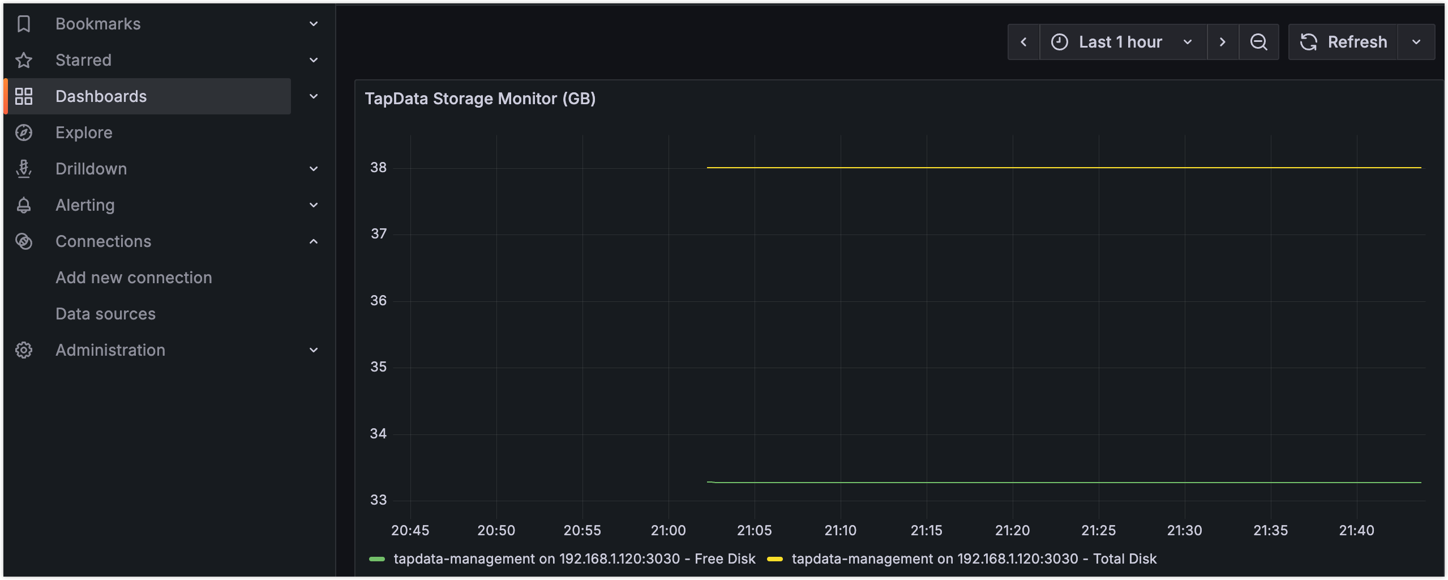
Task: Click the Refresh button
Action: tap(1343, 41)
